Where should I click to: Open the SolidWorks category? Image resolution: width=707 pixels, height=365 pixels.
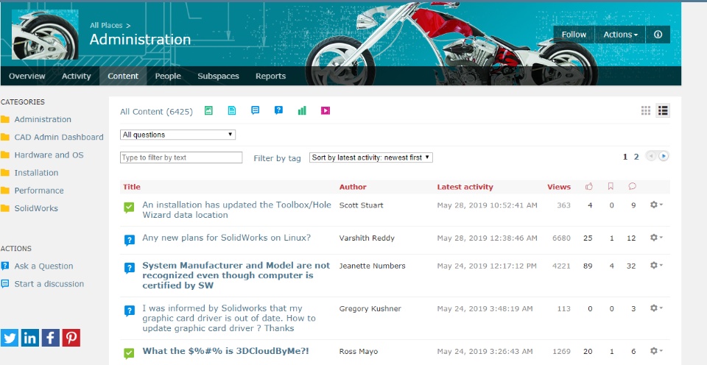[x=36, y=208]
